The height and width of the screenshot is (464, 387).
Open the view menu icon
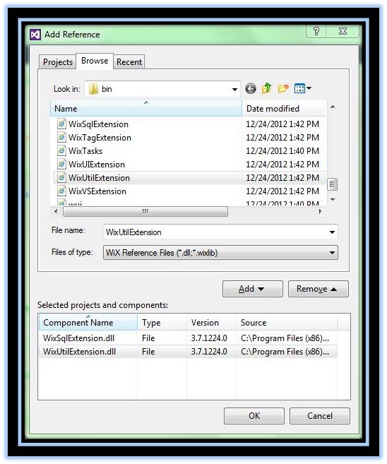[x=303, y=88]
